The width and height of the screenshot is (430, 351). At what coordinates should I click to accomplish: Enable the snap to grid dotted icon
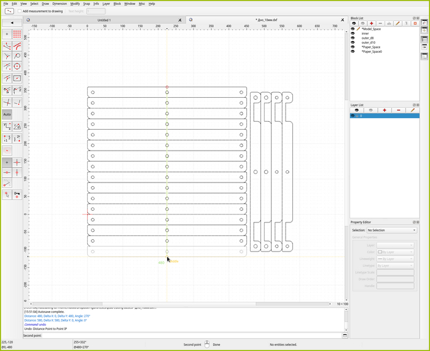pos(17,34)
